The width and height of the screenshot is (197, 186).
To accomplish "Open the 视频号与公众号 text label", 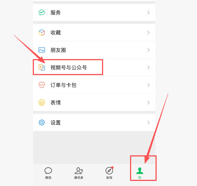I will point(69,68).
